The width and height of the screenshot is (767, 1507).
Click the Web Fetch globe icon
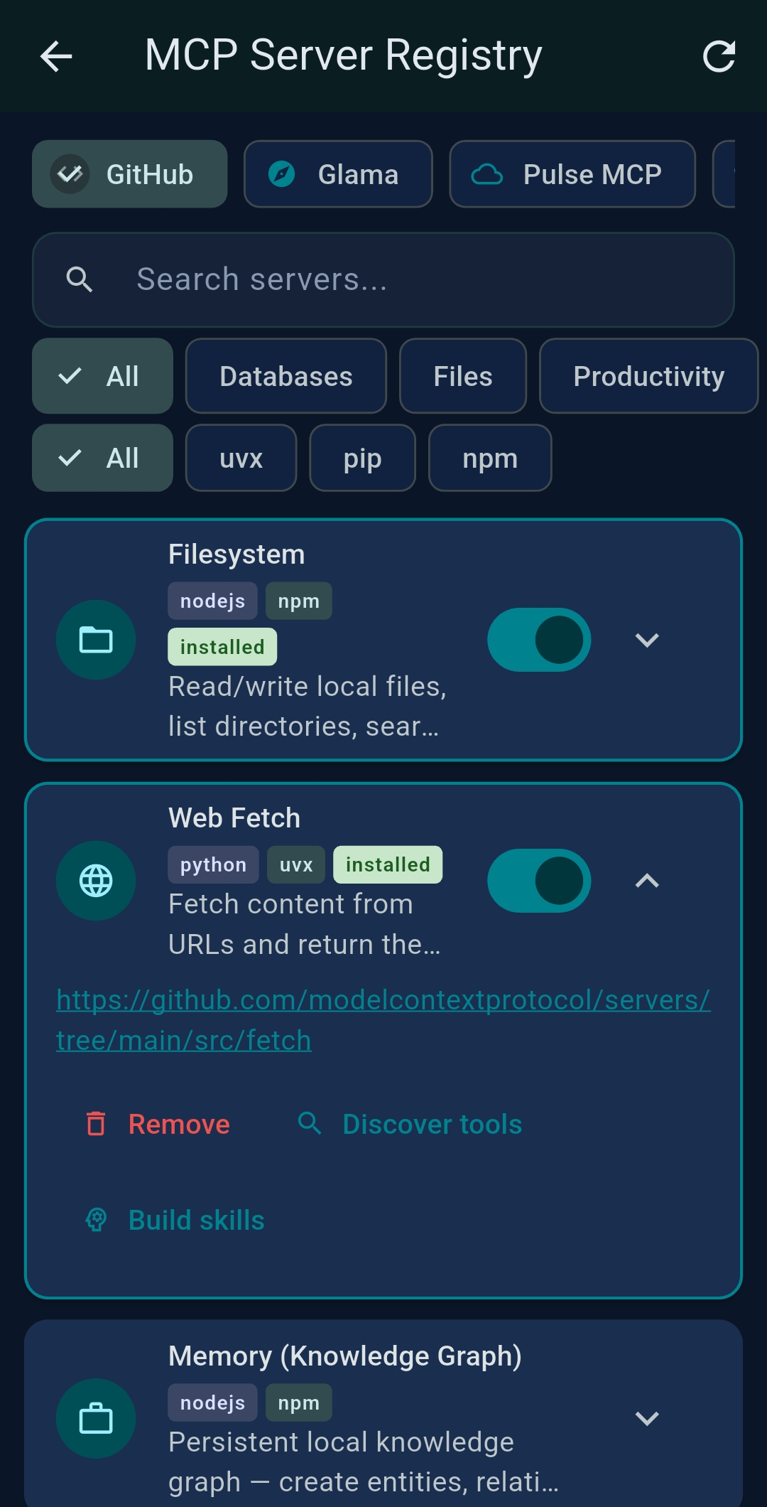tap(96, 881)
